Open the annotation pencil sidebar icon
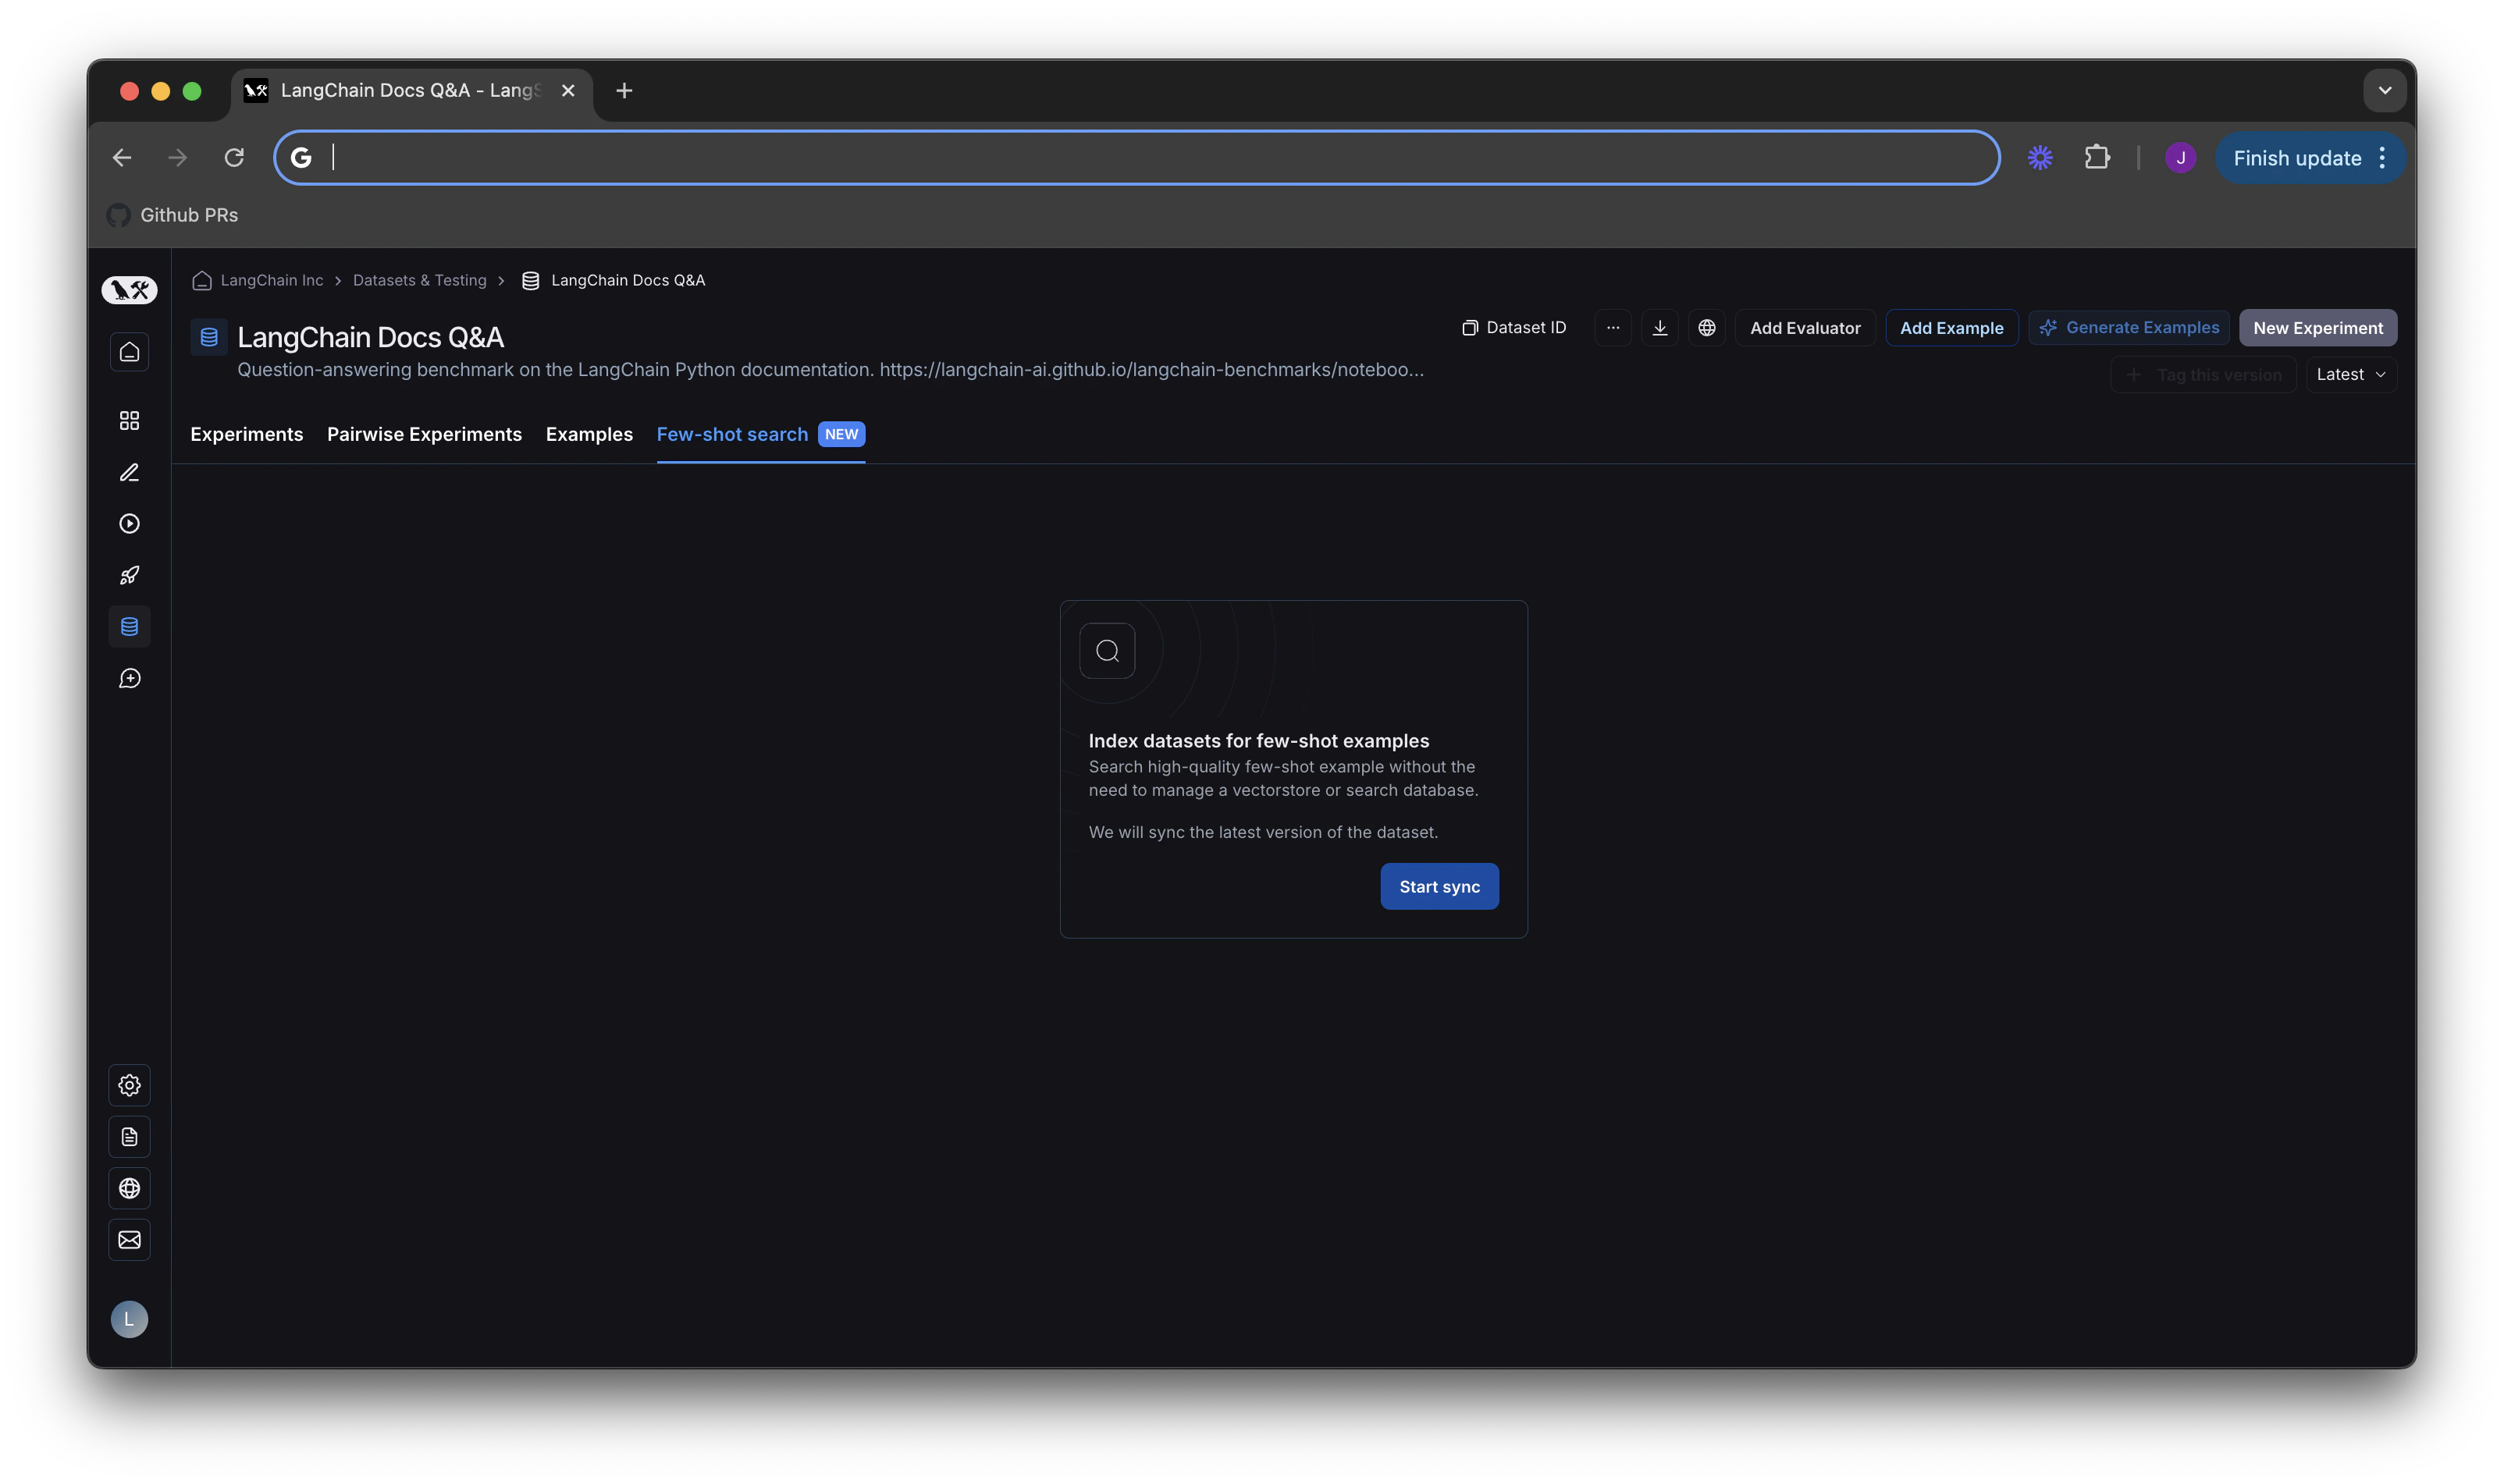The image size is (2504, 1484). [x=129, y=472]
